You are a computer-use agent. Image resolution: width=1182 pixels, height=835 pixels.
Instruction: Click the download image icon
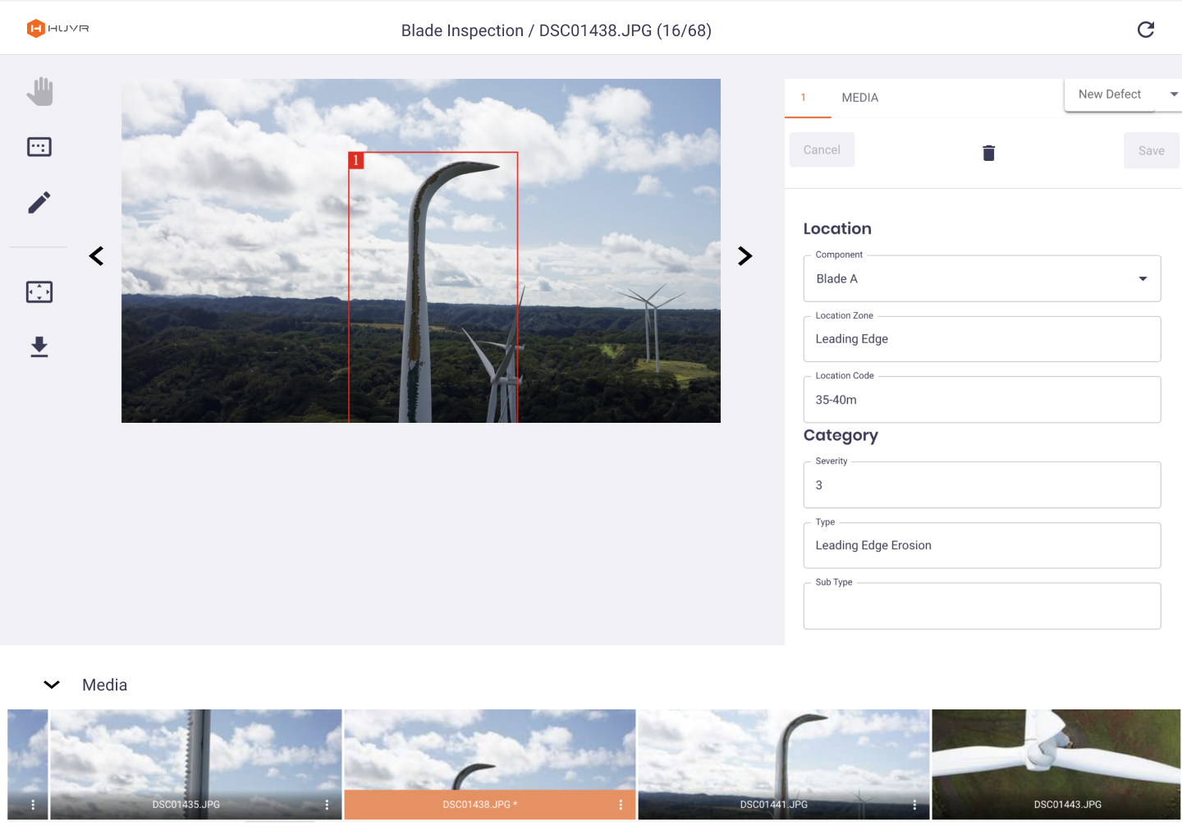pyautogui.click(x=39, y=347)
